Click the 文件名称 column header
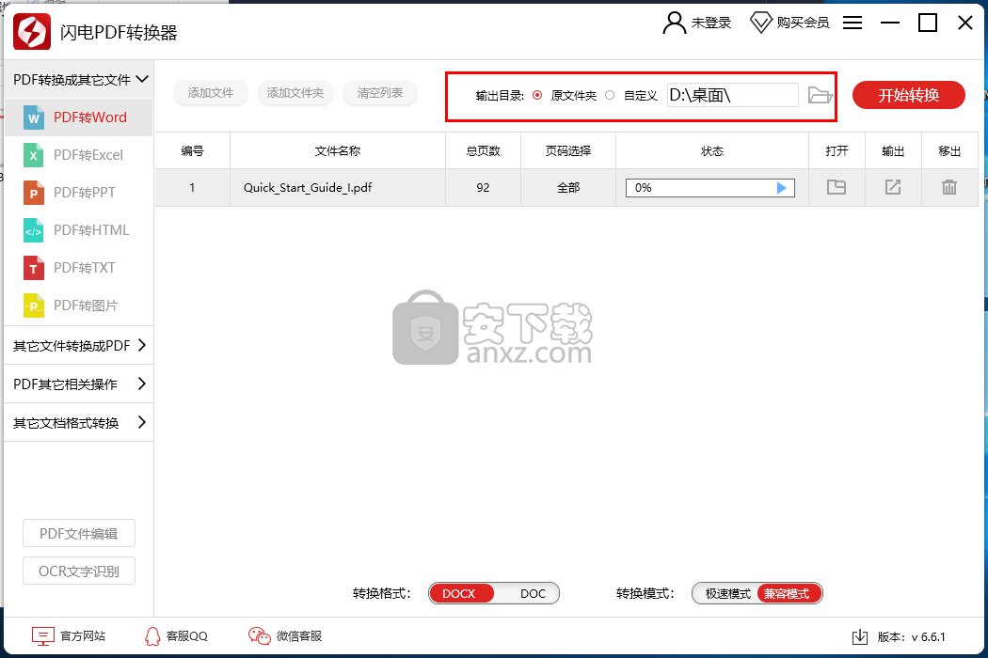 [x=338, y=151]
